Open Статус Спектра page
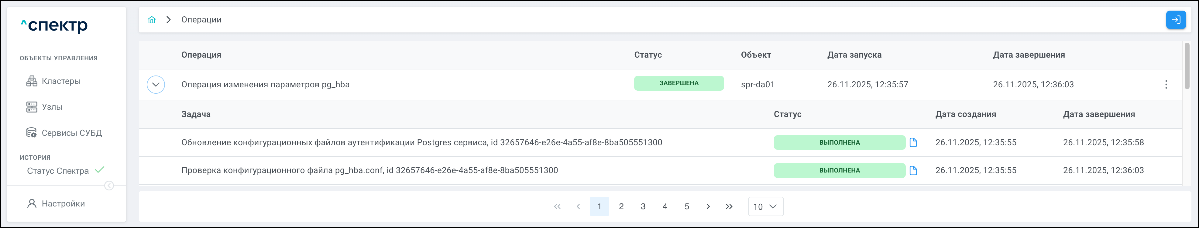The image size is (1199, 228). coord(58,171)
